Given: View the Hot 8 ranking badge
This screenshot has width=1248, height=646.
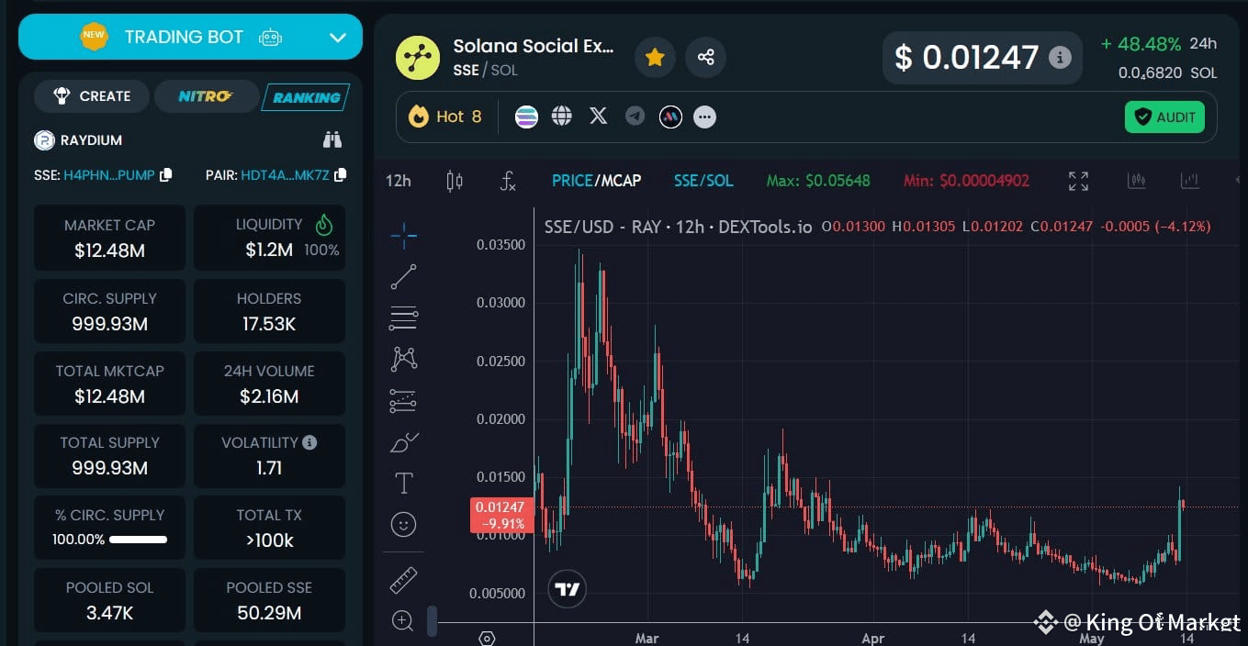Looking at the screenshot, I should (445, 117).
